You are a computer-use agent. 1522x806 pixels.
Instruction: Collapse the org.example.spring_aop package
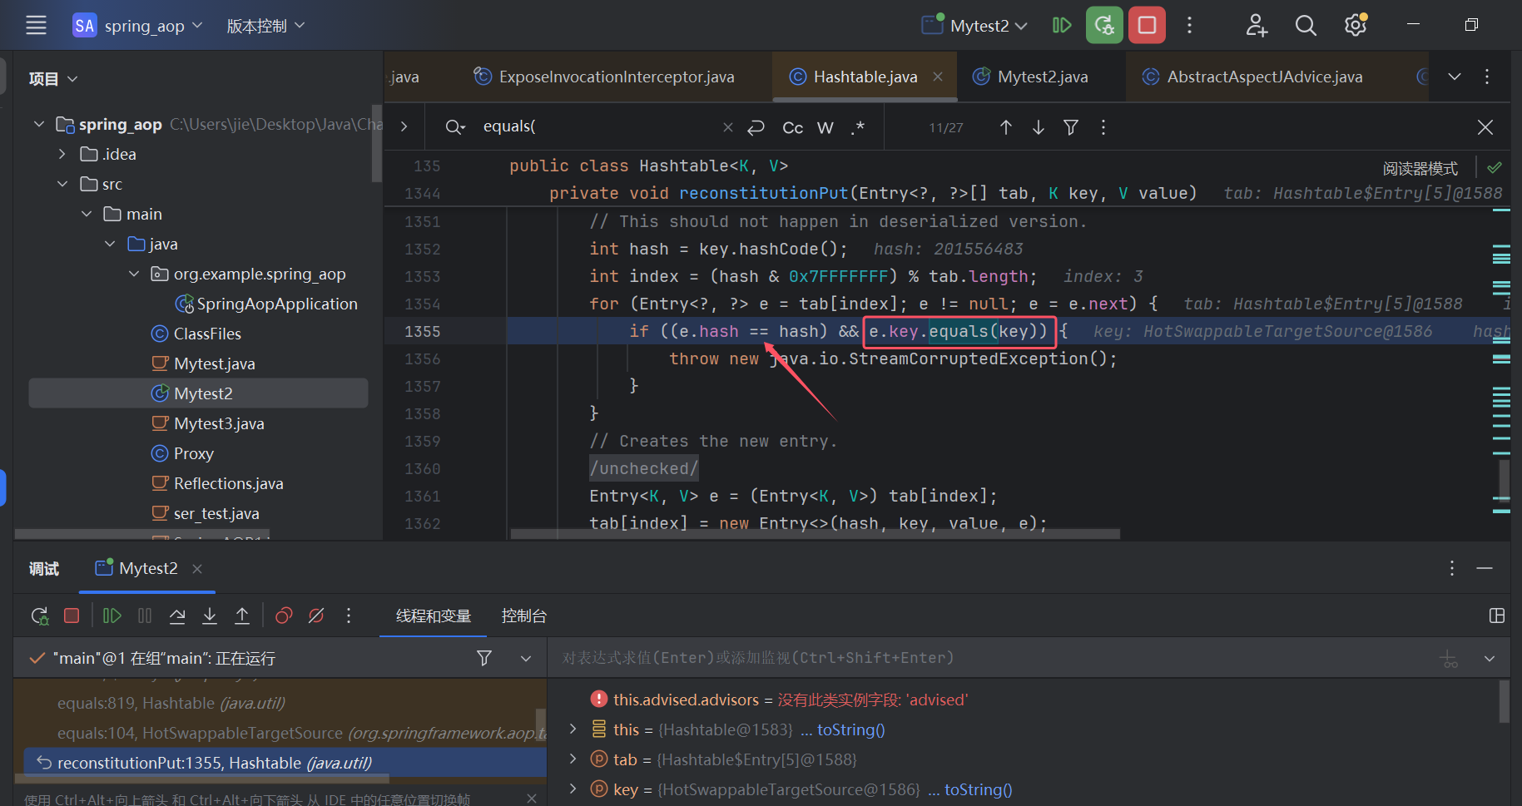click(x=134, y=274)
